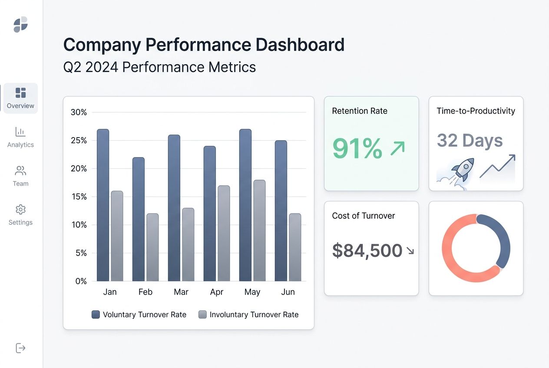Expand the Retention Rate card

(371, 144)
